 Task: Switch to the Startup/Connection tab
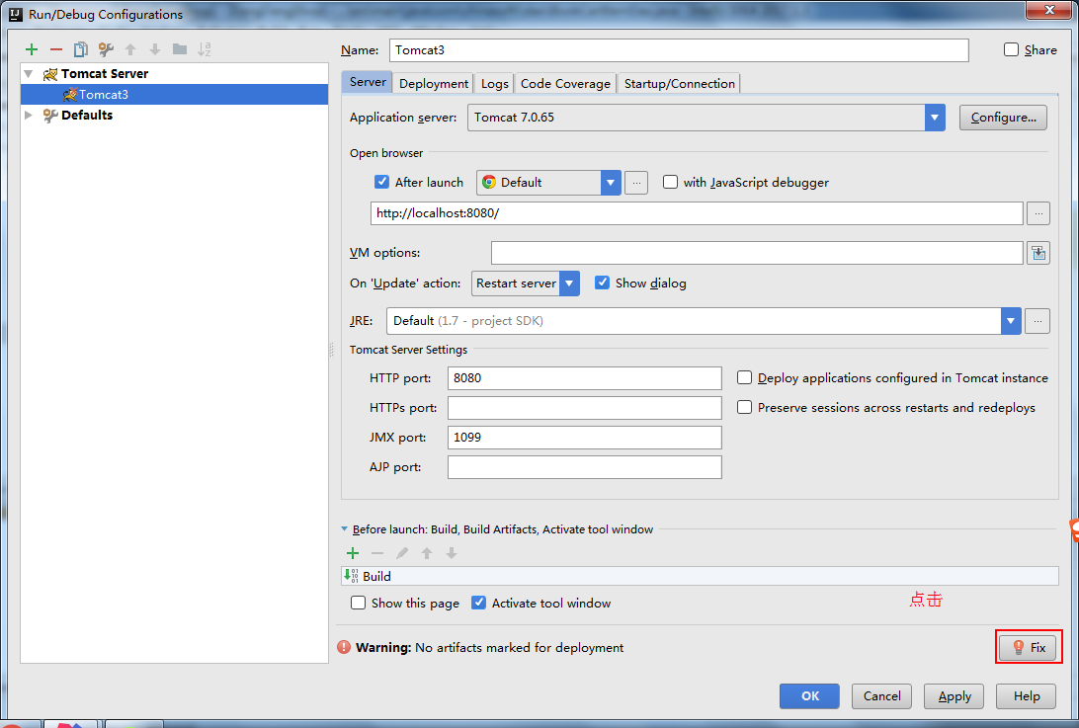679,83
